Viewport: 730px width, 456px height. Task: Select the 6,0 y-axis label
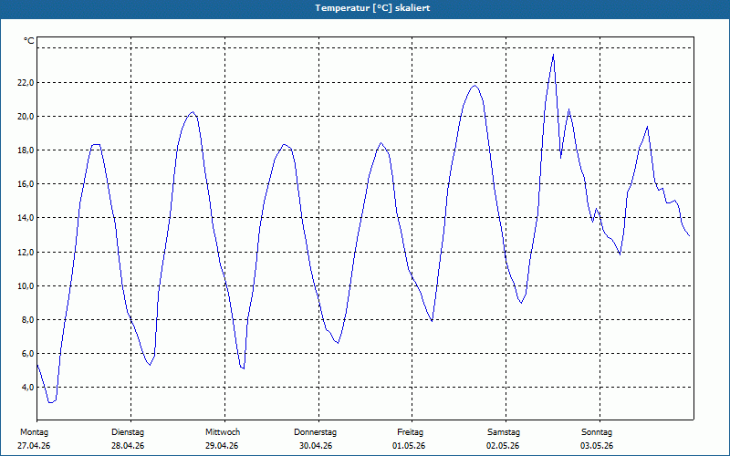(x=27, y=354)
